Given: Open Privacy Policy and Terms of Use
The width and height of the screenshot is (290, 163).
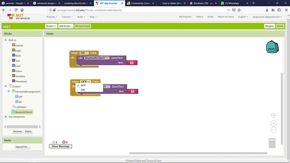Looking at the screenshot, I should 143,160.
